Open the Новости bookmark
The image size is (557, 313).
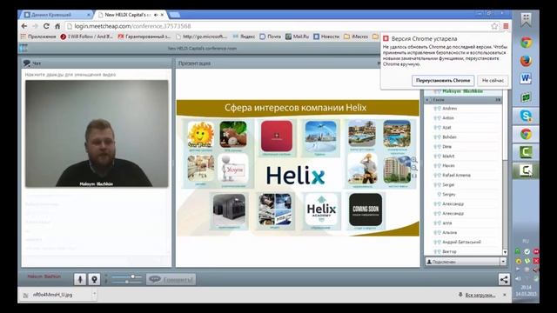tap(326, 37)
